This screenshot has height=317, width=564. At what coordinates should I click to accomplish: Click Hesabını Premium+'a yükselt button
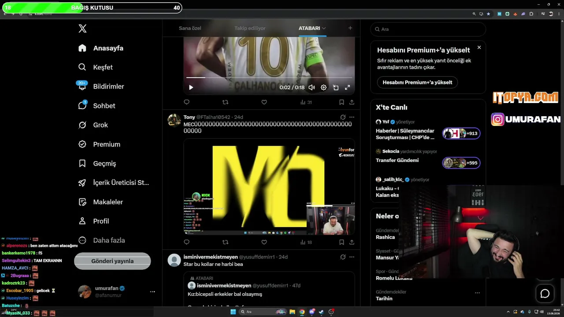[417, 82]
